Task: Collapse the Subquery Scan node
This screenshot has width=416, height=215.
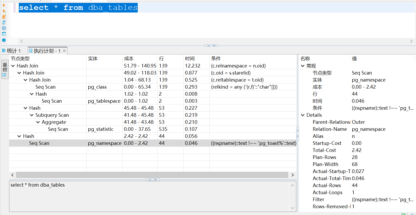Action: tap(32, 115)
